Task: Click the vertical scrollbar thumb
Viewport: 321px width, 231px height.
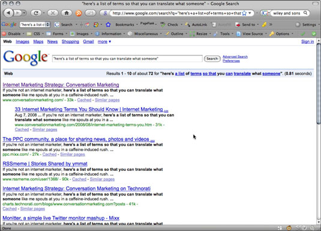Action: [319, 84]
